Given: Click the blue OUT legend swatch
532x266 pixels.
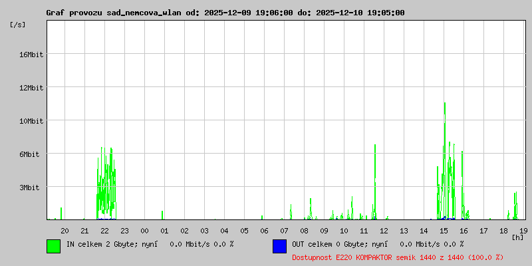Looking at the screenshot, I should [x=279, y=246].
